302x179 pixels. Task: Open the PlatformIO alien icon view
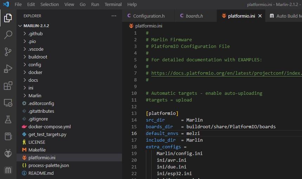point(8,153)
